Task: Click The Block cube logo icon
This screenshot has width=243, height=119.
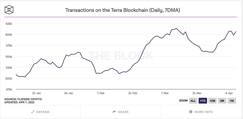Action: tap(9, 10)
